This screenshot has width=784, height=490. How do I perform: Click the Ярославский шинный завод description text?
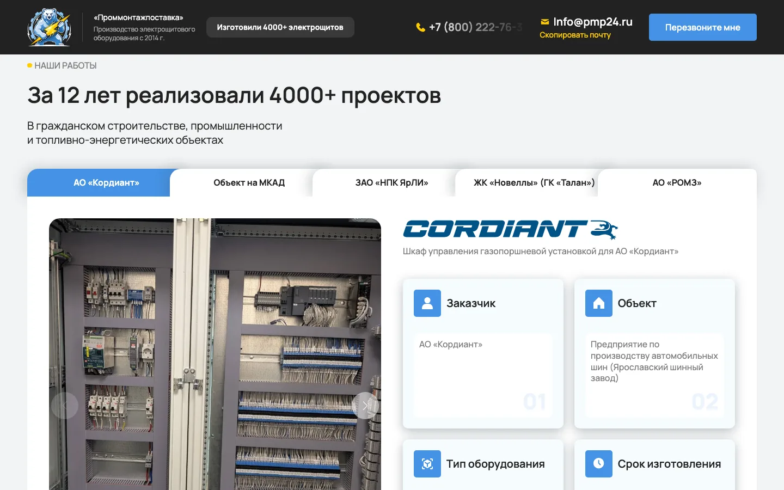pyautogui.click(x=654, y=361)
